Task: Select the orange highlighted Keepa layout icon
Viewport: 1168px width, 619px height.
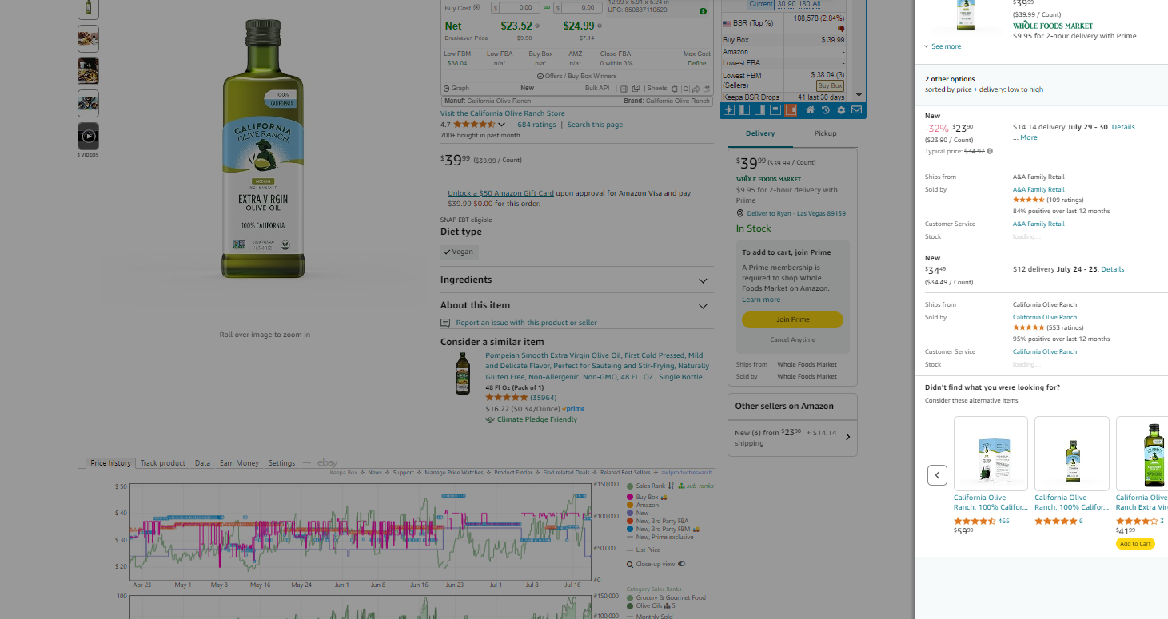Action: coord(791,110)
